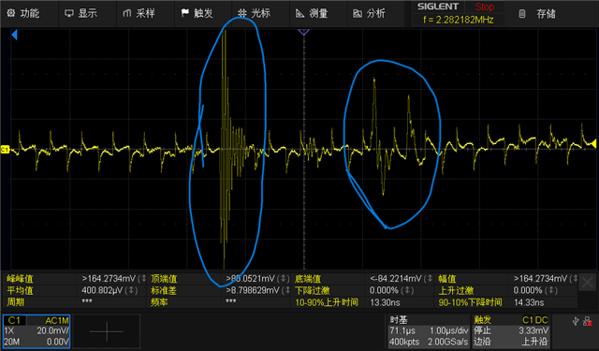Click the network disconnected icon
Viewport: 599px width, 351px height.
[588, 322]
